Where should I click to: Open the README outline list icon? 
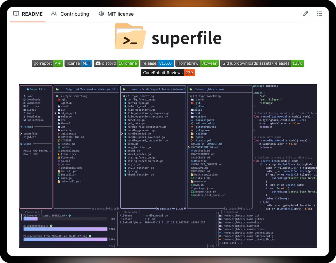319,13
